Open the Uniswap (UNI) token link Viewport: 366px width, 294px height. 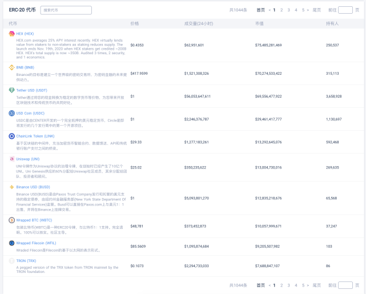click(x=28, y=159)
